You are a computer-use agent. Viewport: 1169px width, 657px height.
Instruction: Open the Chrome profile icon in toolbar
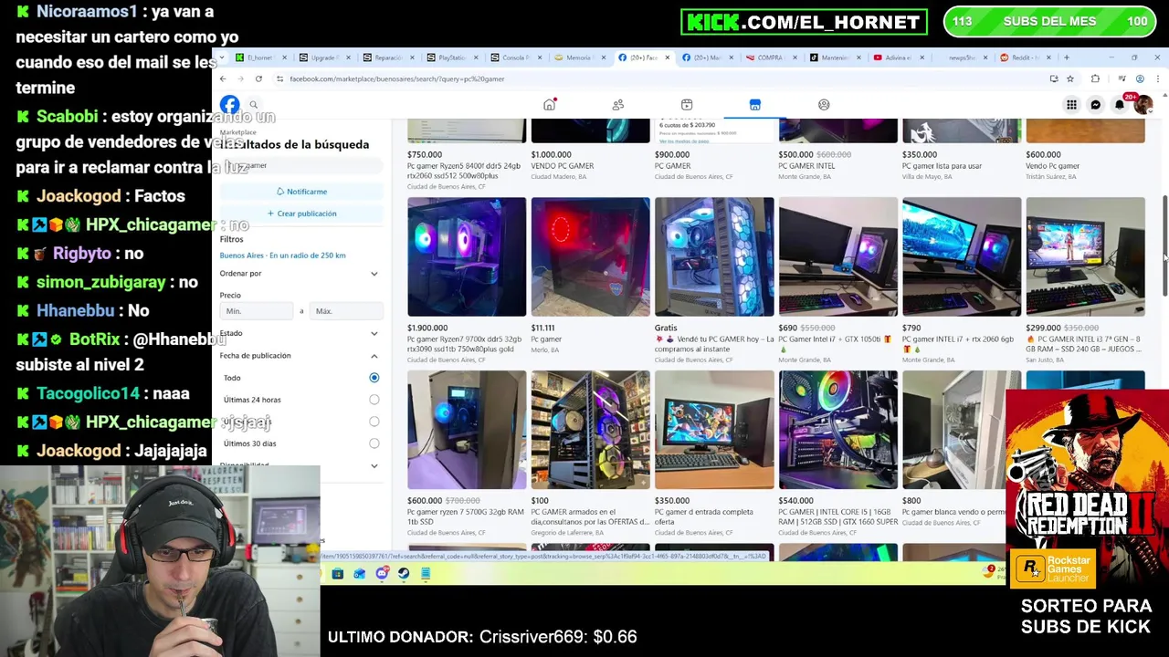[x=1140, y=78]
